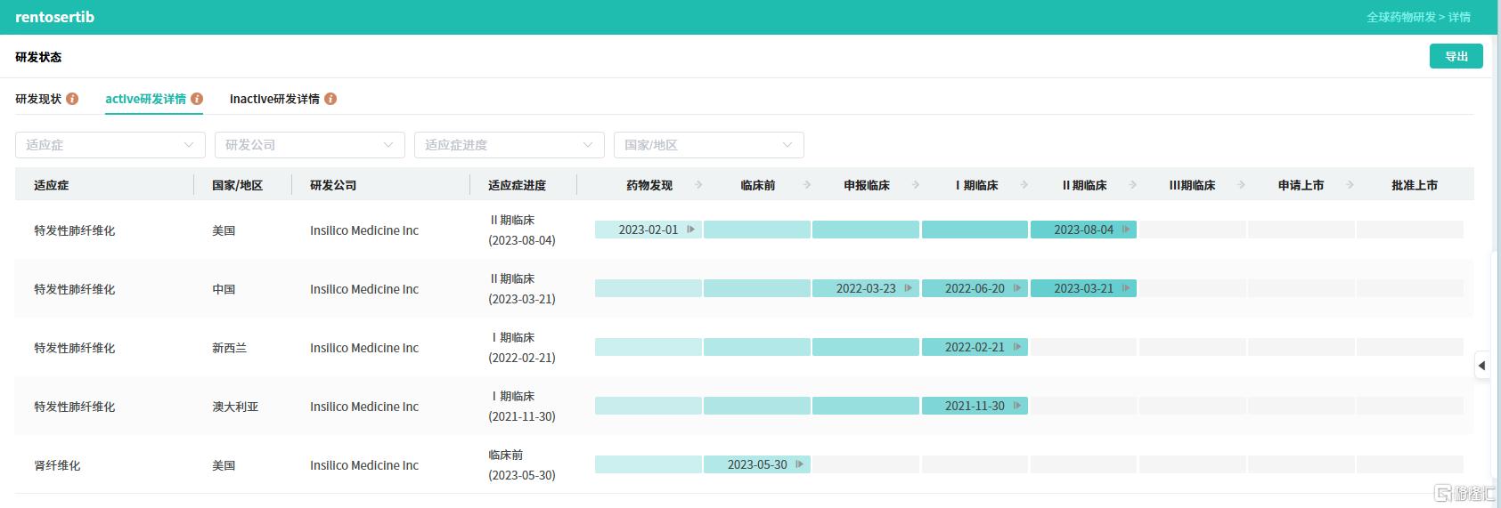The image size is (1501, 508).
Task: Click the 药物发现 stage header
Action: [x=649, y=185]
